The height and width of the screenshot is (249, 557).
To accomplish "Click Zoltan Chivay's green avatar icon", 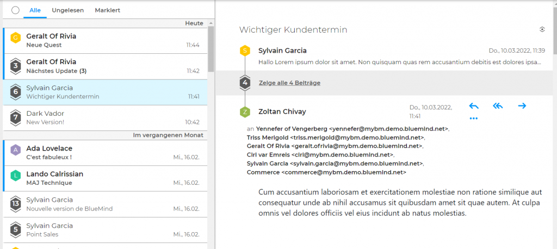I will point(245,112).
